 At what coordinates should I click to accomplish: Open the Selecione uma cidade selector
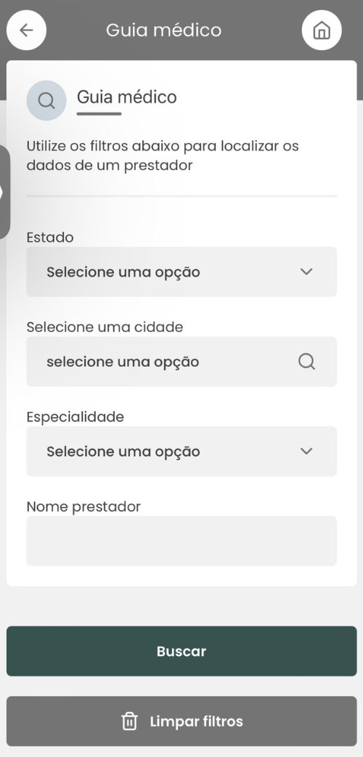181,362
